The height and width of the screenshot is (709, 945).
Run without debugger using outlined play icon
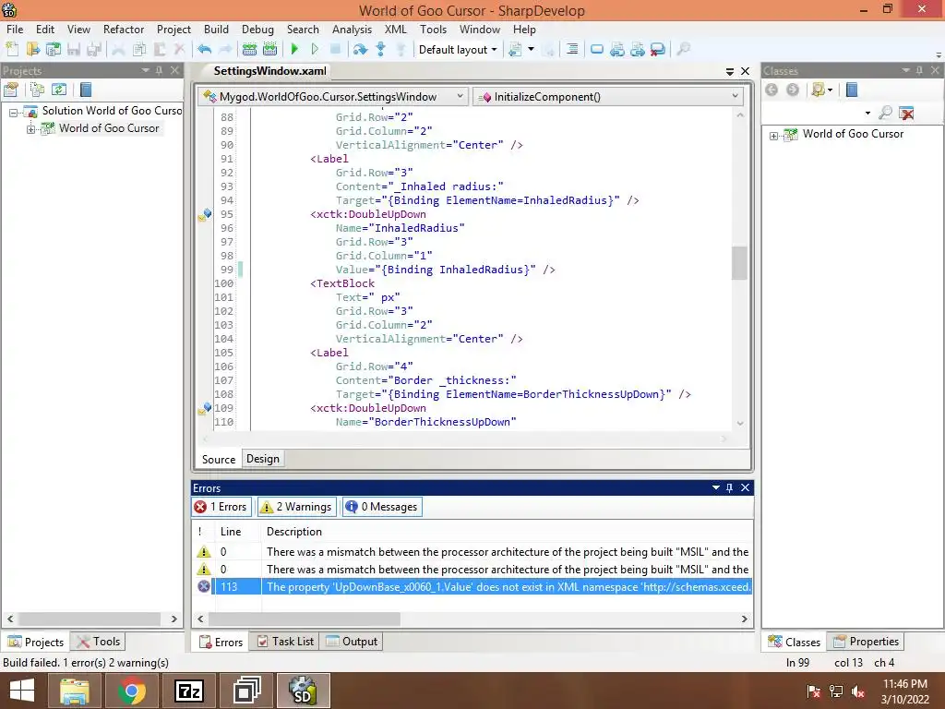pos(315,50)
